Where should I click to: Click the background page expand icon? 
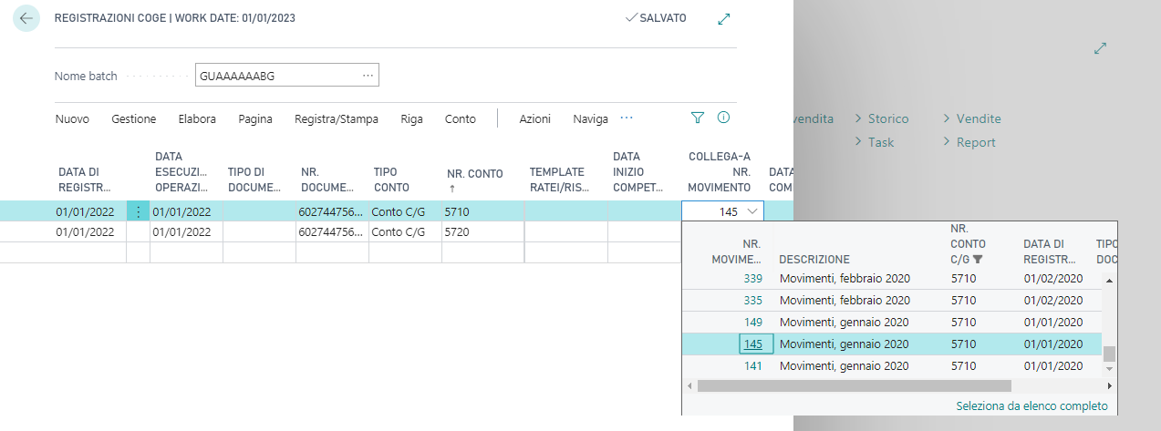[1100, 48]
